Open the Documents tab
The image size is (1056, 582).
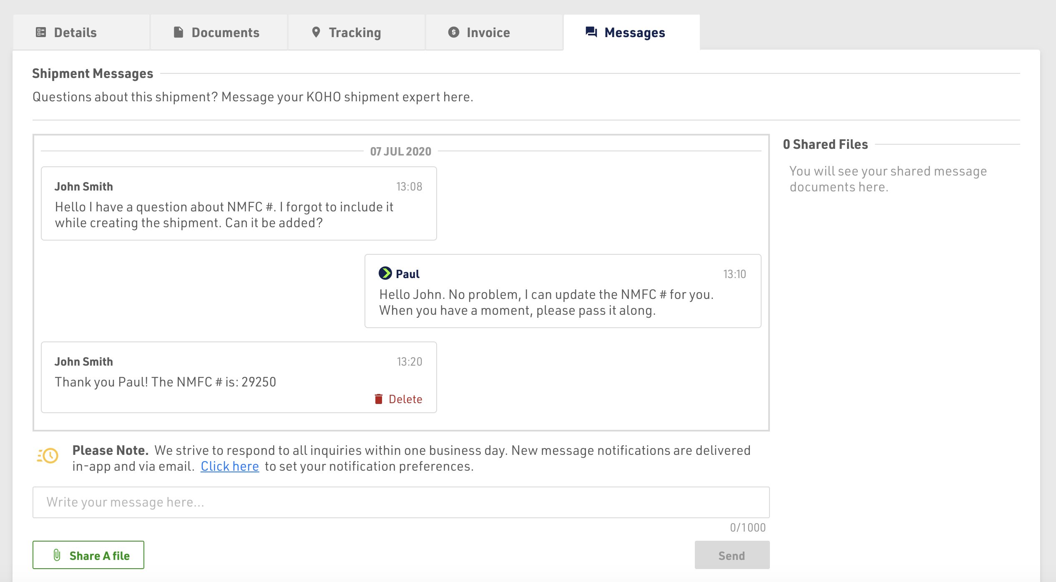pos(225,33)
